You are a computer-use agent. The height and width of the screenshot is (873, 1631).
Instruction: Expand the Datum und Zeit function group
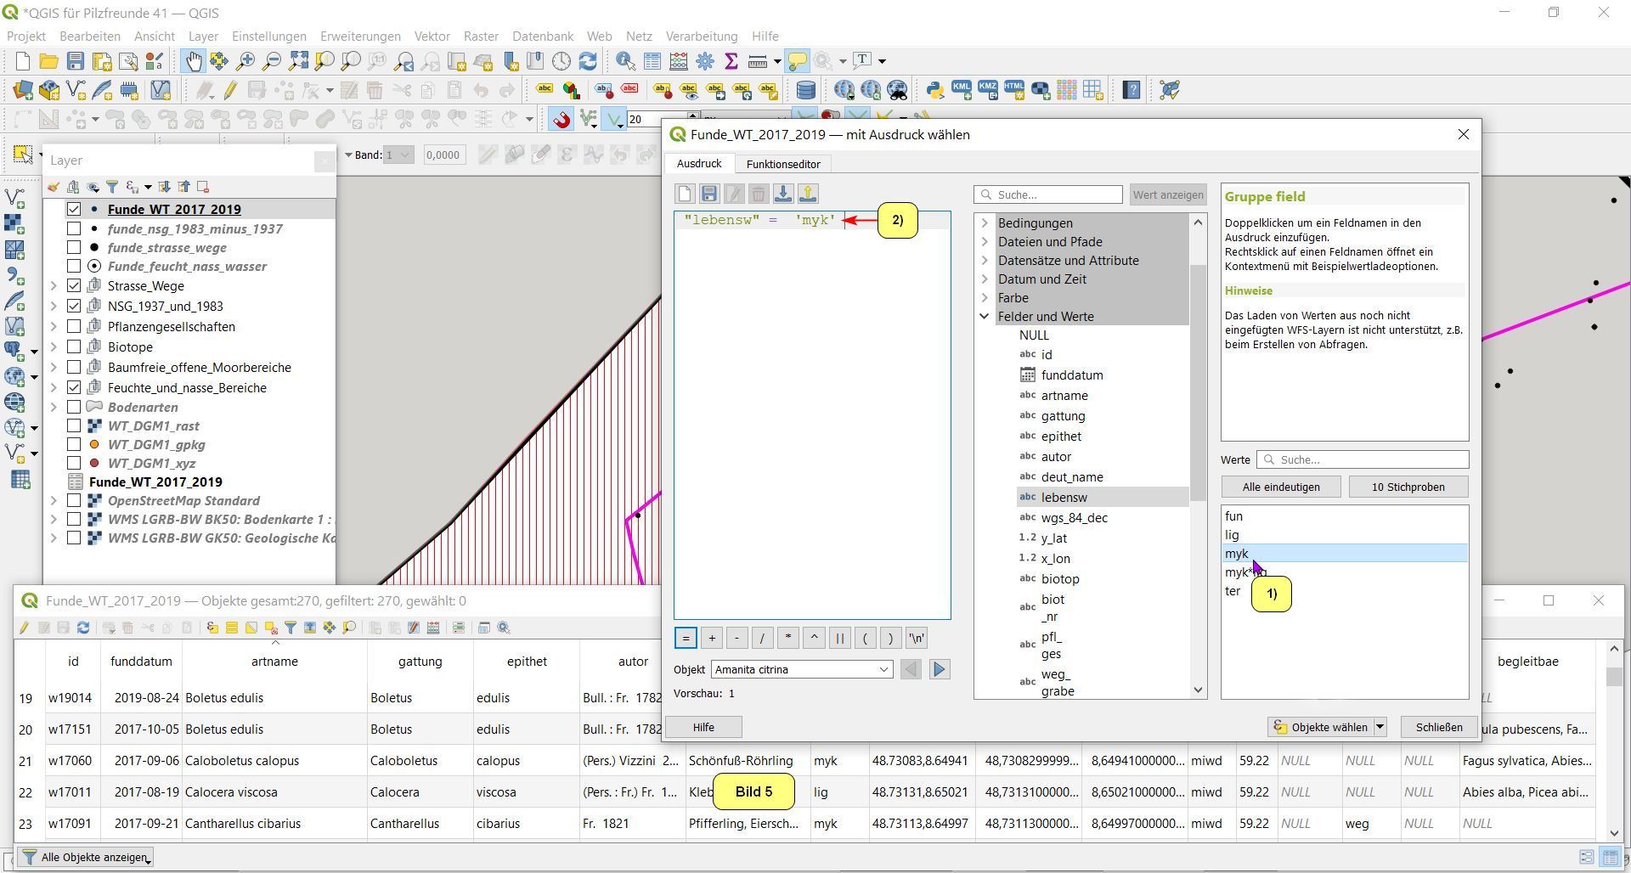click(985, 279)
